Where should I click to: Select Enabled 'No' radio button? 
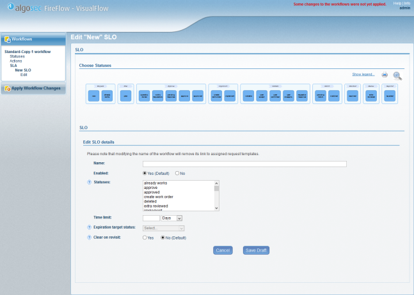pyautogui.click(x=177, y=173)
